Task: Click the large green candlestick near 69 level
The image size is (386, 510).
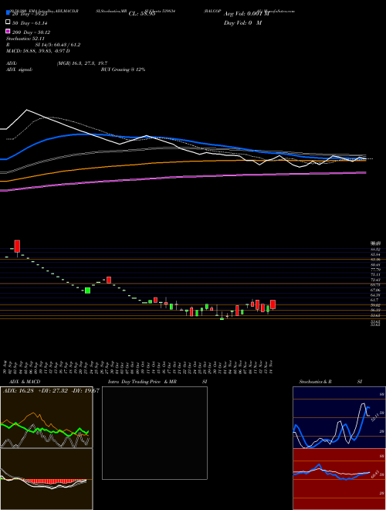Action: point(87,291)
